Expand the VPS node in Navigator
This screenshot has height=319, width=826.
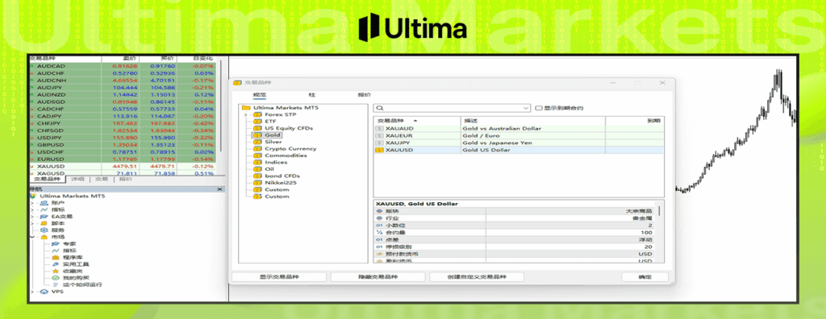tap(32, 292)
